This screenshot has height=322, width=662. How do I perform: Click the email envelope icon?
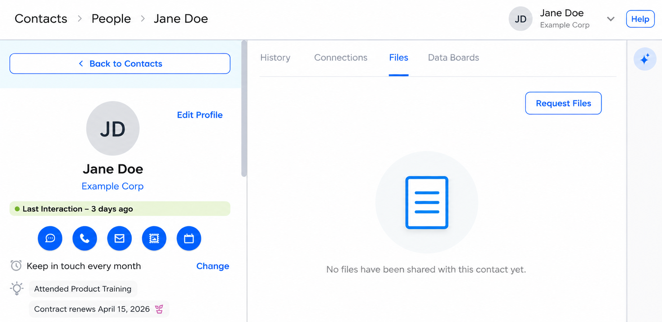119,238
